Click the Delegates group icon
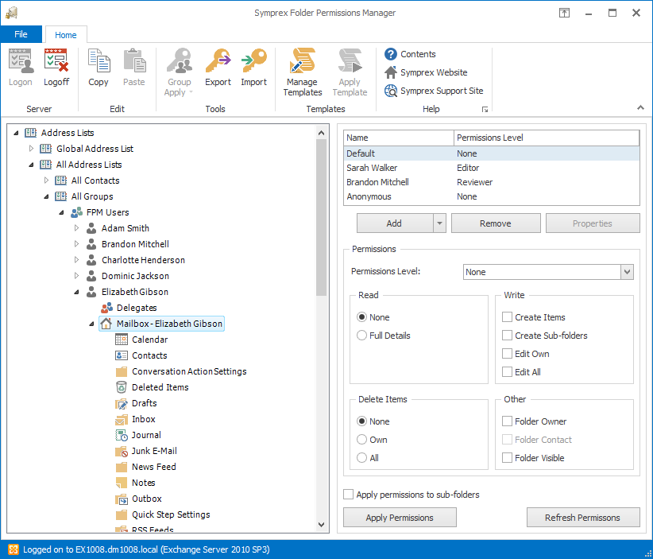This screenshot has width=653, height=559. 106,308
